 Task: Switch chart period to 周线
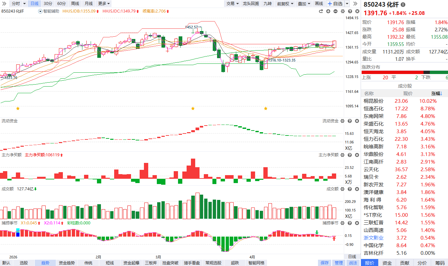click(75, 4)
